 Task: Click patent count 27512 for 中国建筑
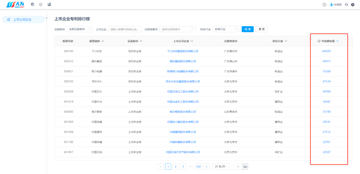(x=326, y=132)
